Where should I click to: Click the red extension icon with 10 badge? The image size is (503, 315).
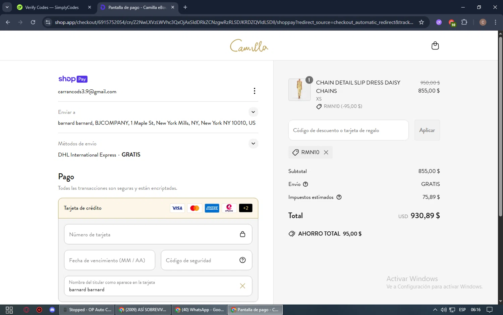pyautogui.click(x=452, y=22)
